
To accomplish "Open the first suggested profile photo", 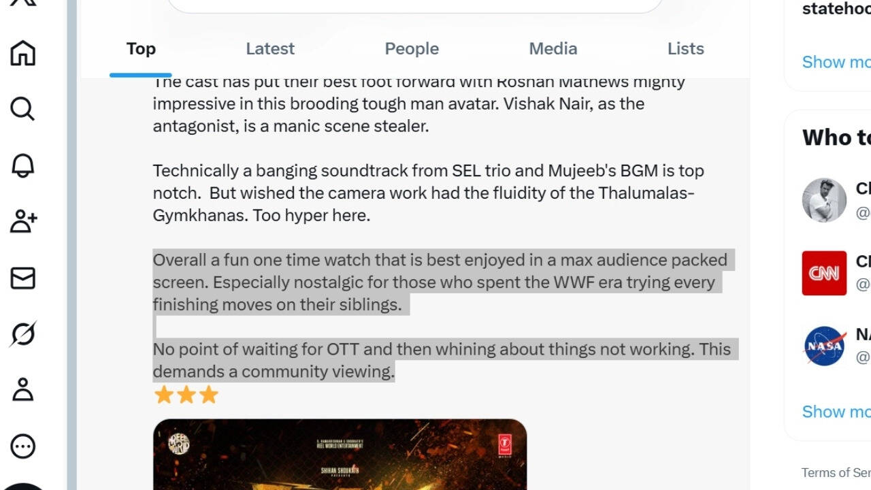I will [824, 200].
